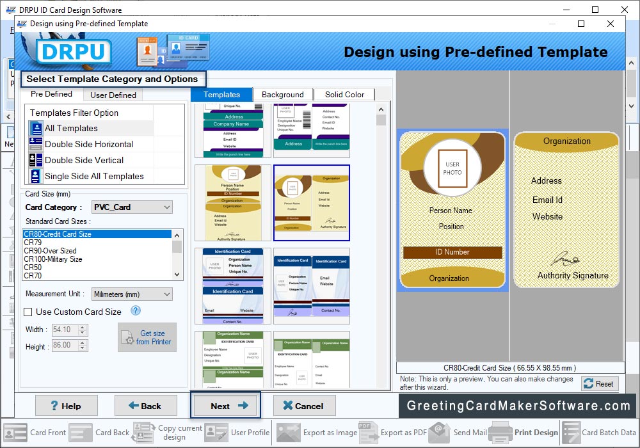Select the brown-yellow single vertical template thumbnail
This screenshot has width=640, height=448.
coord(233,203)
